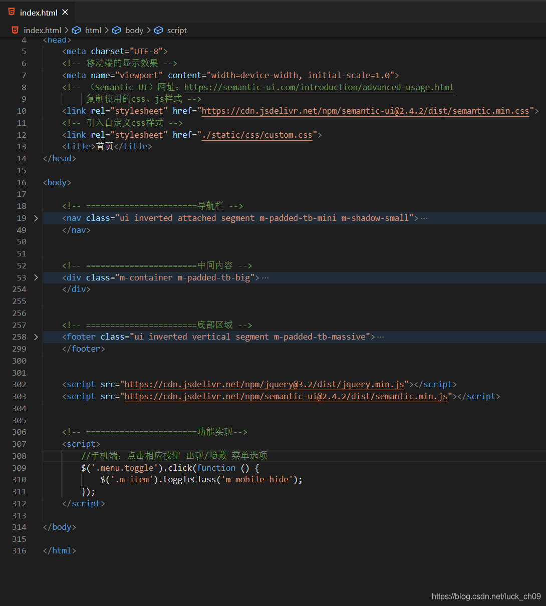
Task: Click the toggleClass('m-mobile-hide') line
Action: point(201,479)
